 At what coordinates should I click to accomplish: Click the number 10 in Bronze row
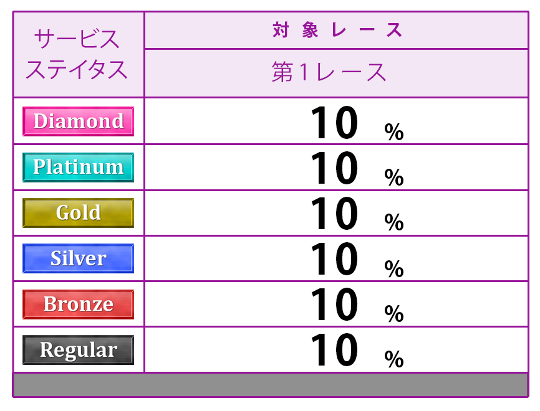(x=334, y=305)
